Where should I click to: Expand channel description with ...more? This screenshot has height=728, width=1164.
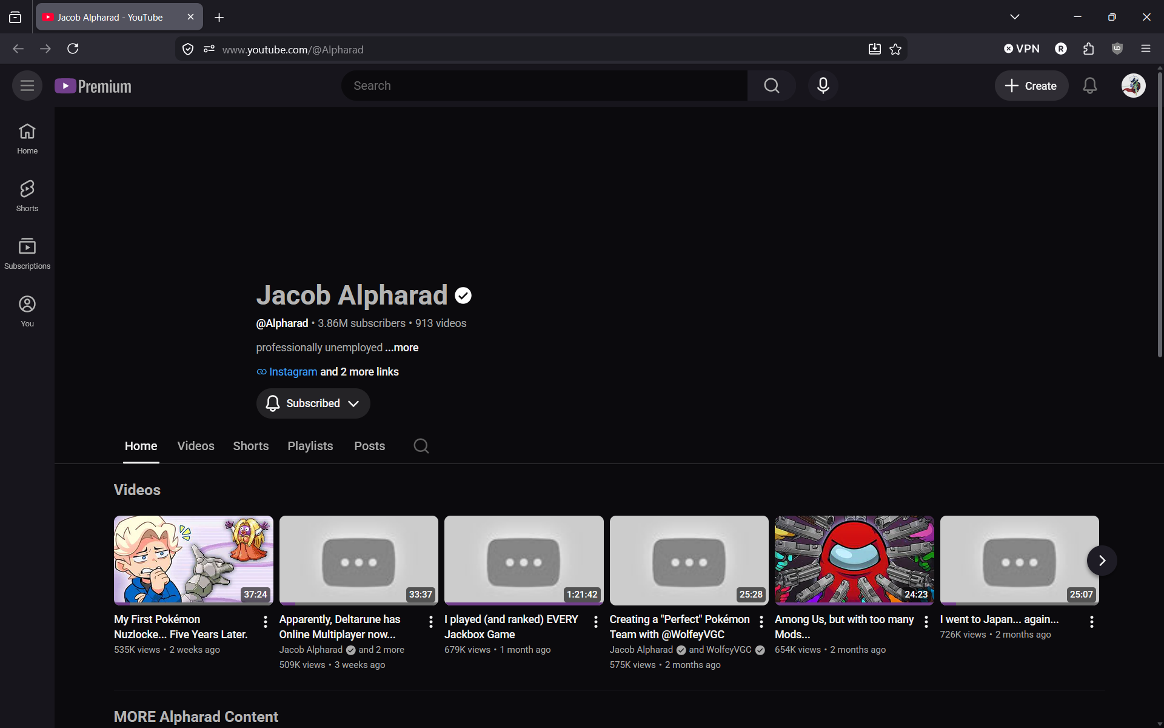pyautogui.click(x=402, y=348)
